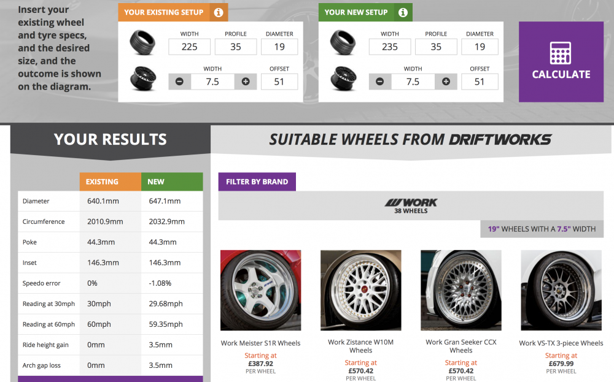Decrease existing wheel width with minus button
Screen dimensions: 614x382
click(x=180, y=82)
